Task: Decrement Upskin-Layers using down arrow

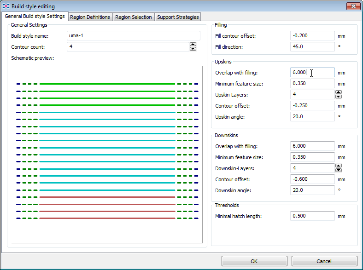Action: click(339, 97)
